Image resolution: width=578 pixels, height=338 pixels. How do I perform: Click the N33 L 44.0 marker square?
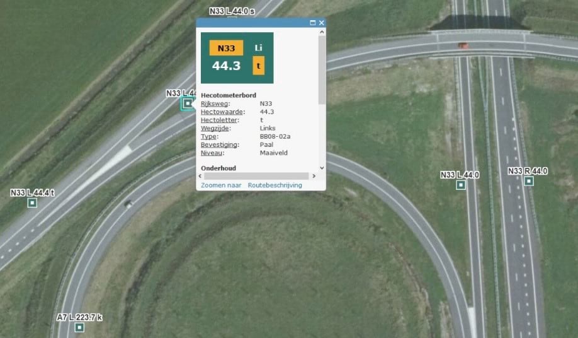pyautogui.click(x=460, y=185)
